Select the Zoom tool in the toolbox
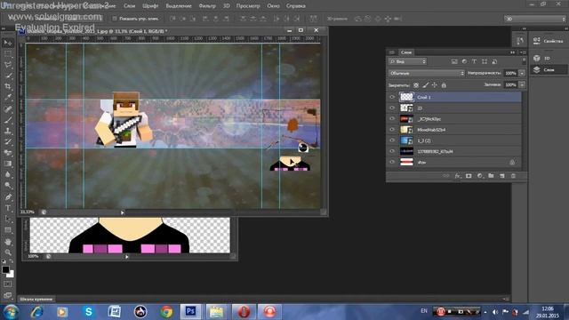569x320 pixels. click(8, 252)
